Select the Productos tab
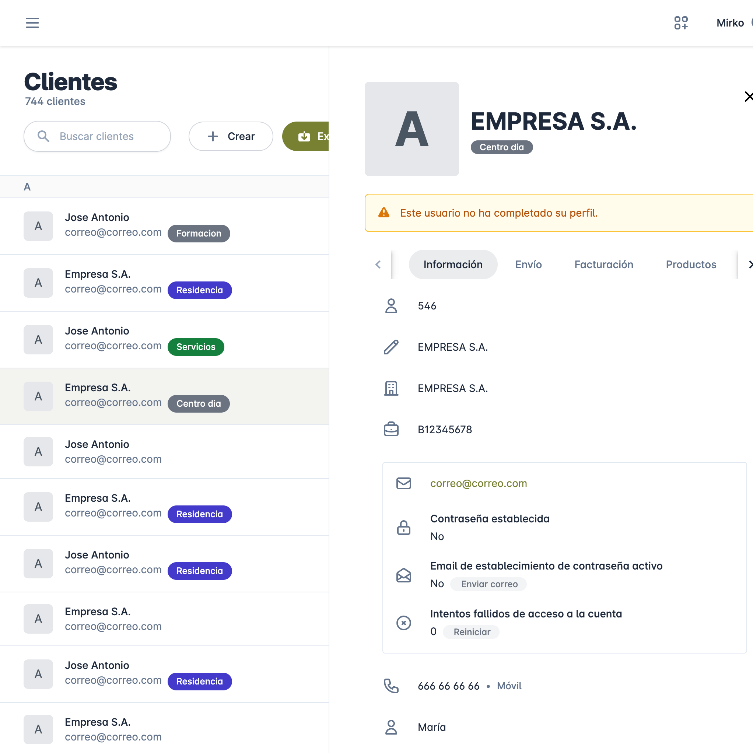Screen dimensions: 753x753 [691, 265]
